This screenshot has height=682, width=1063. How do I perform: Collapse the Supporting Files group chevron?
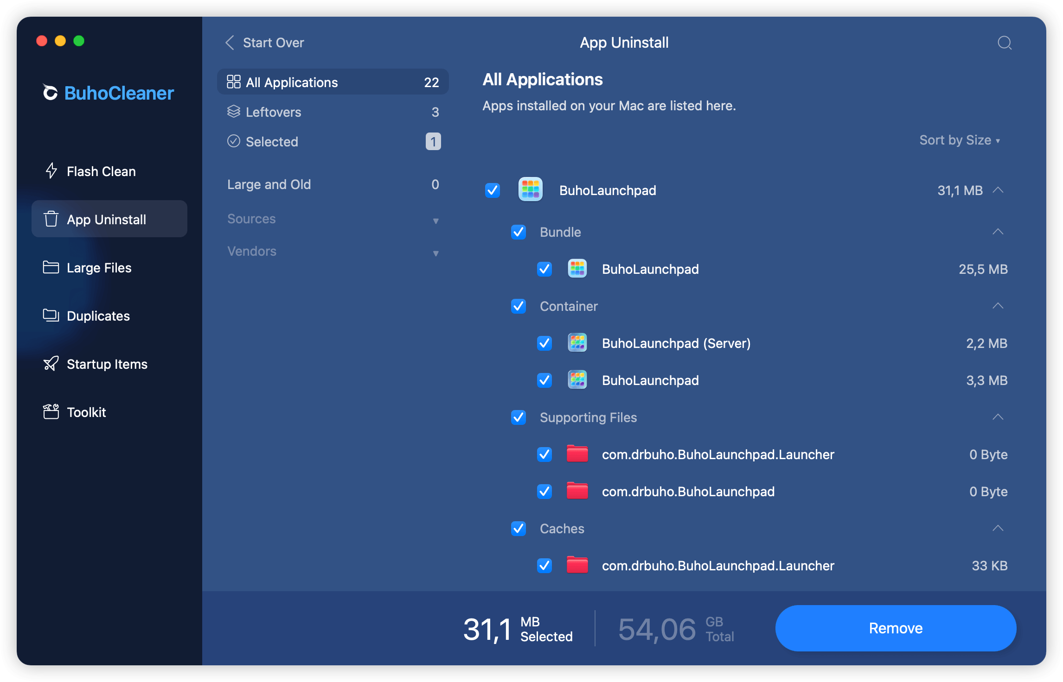[998, 417]
